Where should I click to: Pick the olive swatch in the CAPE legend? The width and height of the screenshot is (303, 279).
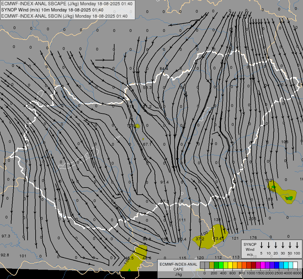point(212,265)
